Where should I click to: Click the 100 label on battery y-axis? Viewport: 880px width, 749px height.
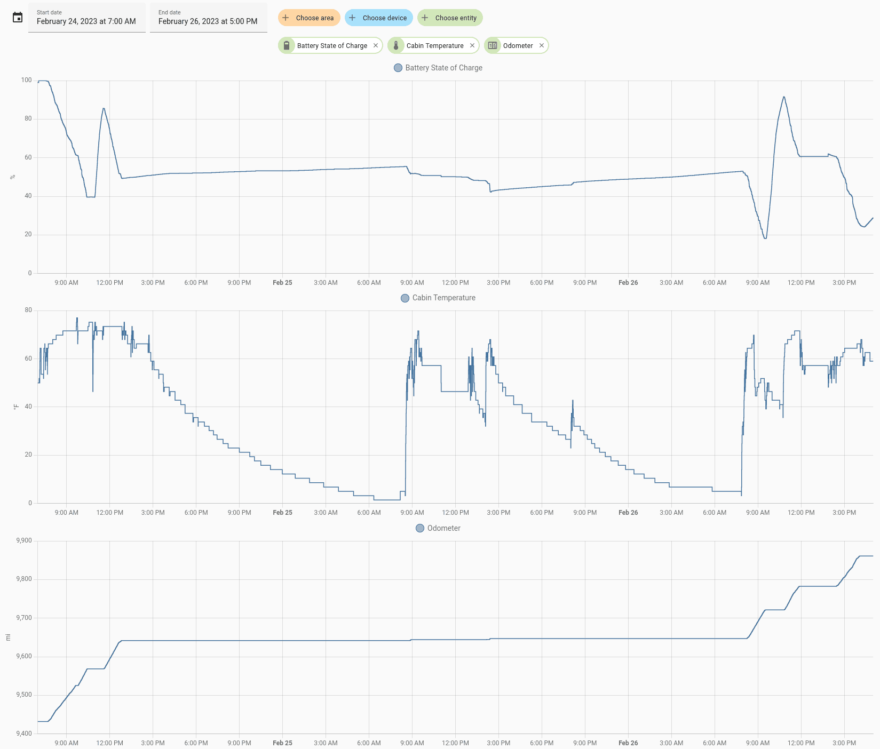click(26, 80)
